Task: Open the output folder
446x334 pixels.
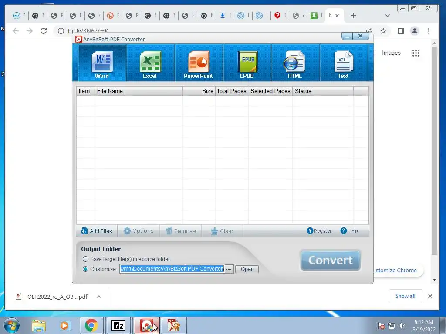Action: [247, 269]
